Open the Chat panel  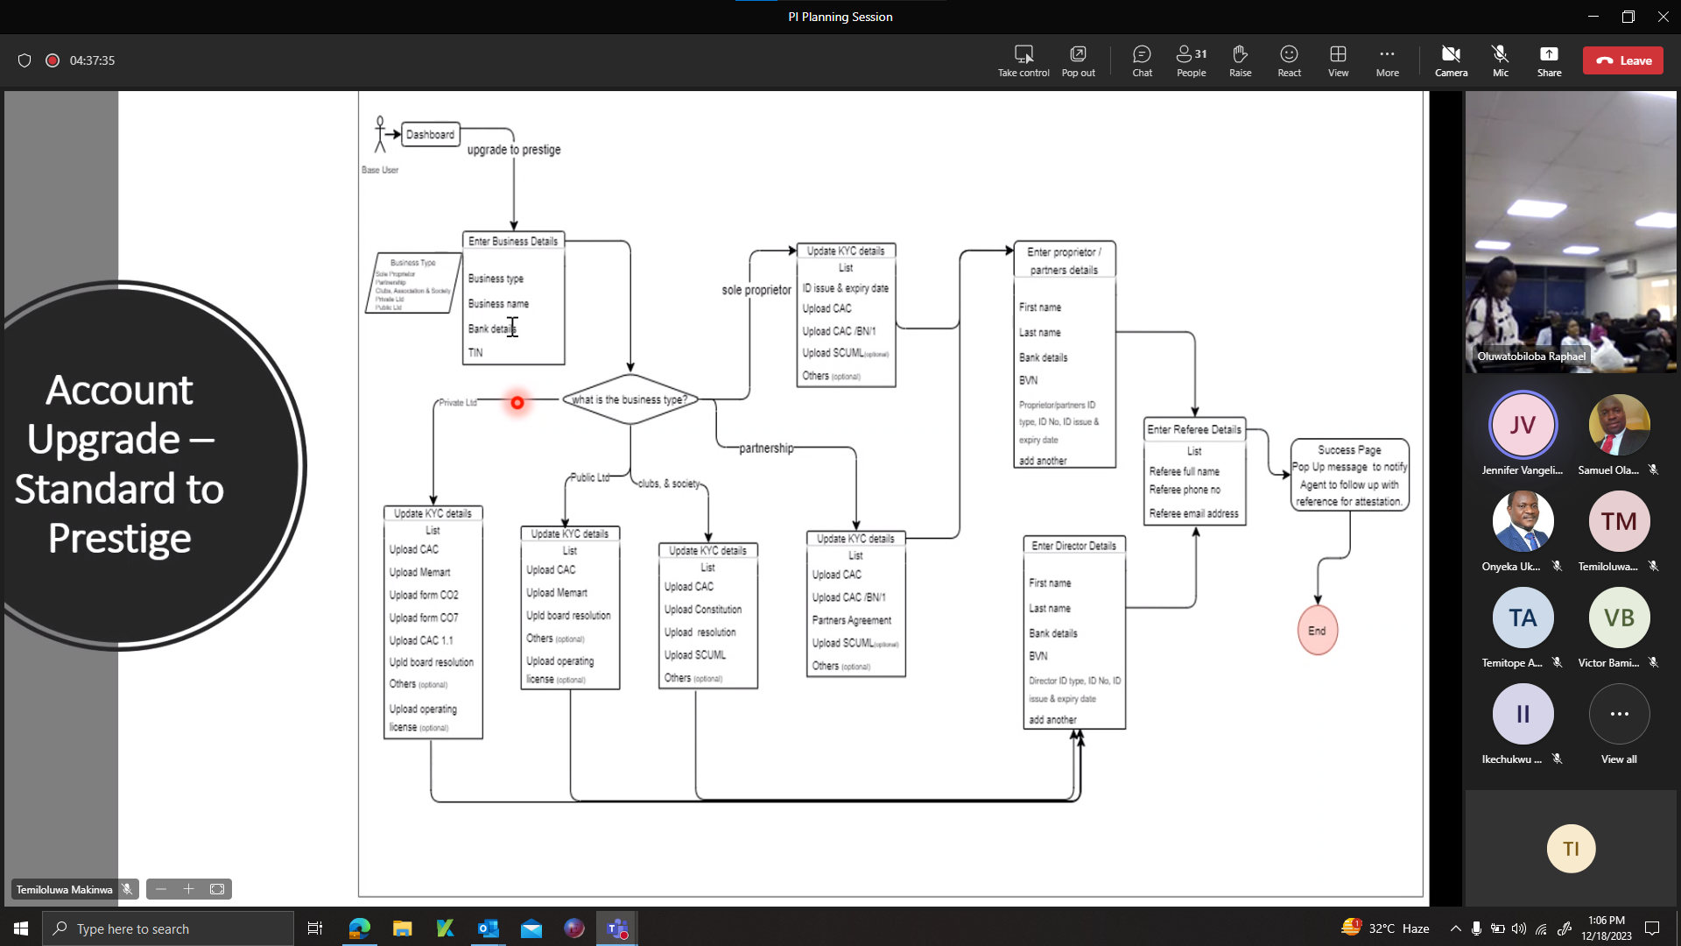tap(1142, 60)
